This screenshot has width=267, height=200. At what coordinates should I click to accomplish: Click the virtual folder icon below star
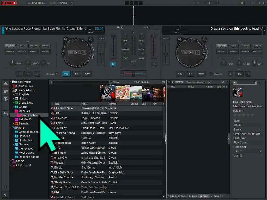(x=6, y=91)
